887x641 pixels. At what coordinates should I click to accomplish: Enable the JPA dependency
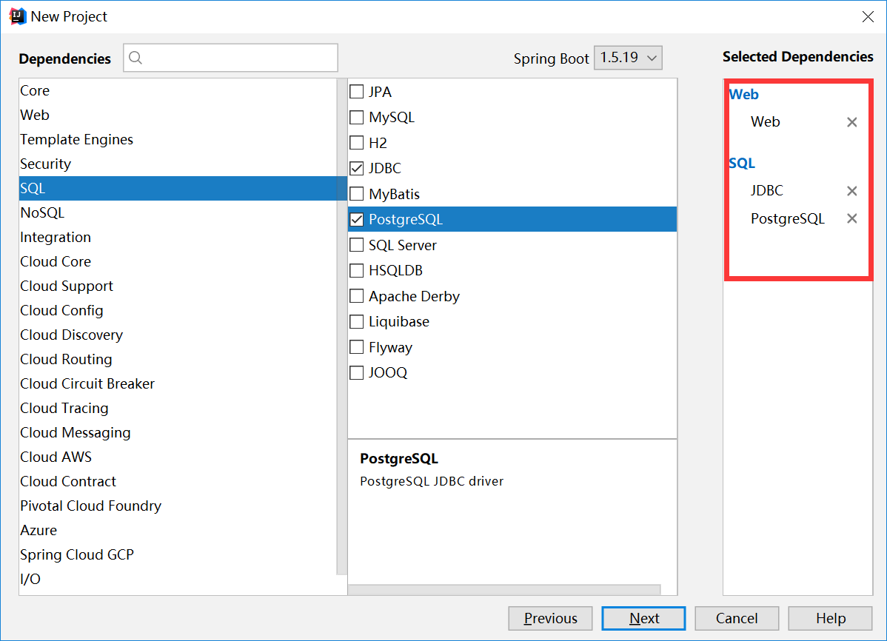(x=357, y=91)
